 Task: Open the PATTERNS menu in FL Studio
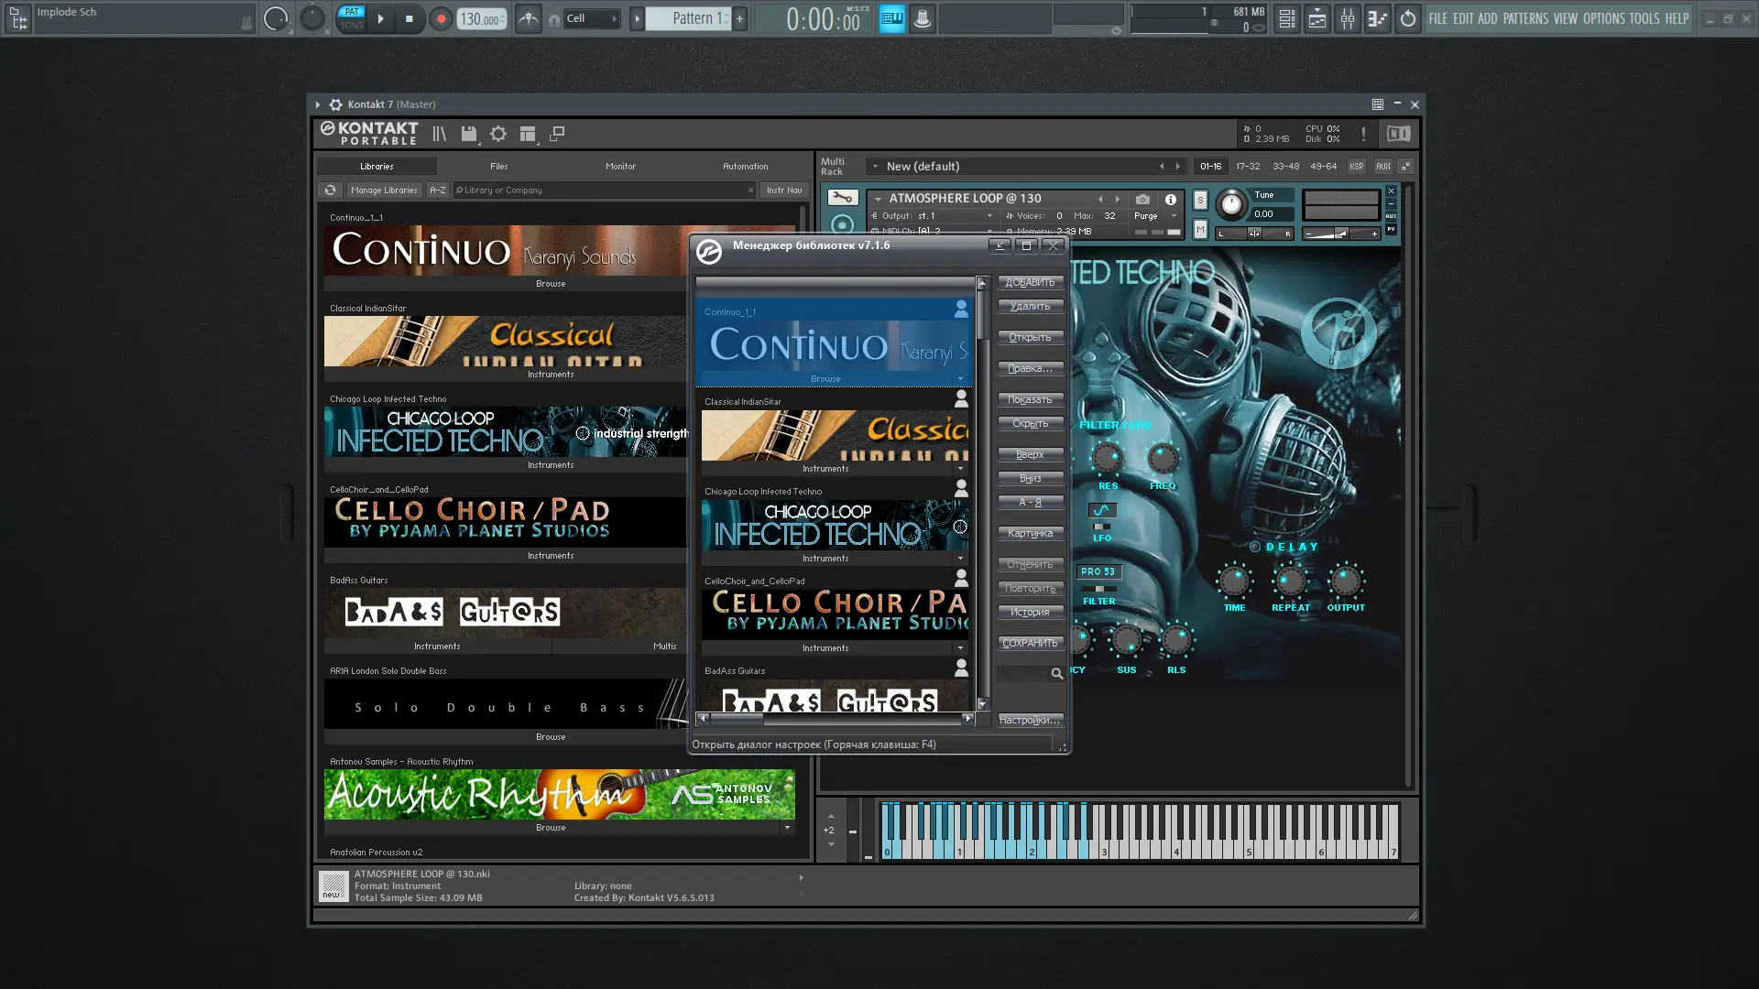pyautogui.click(x=1525, y=18)
